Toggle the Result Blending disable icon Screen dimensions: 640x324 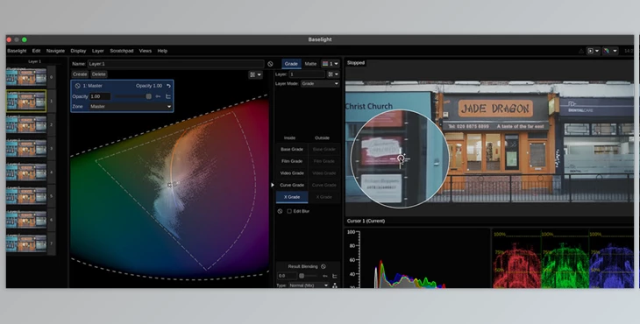[324, 266]
